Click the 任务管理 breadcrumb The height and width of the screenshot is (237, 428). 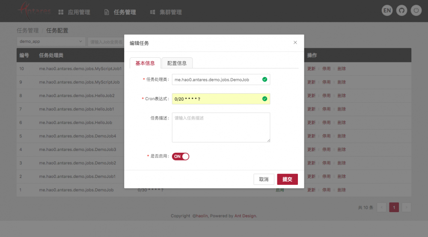point(27,30)
